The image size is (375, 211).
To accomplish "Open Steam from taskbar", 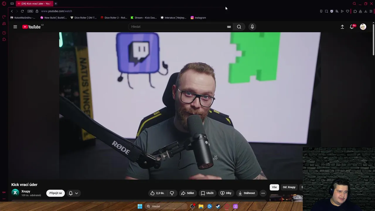I will pyautogui.click(x=218, y=206).
